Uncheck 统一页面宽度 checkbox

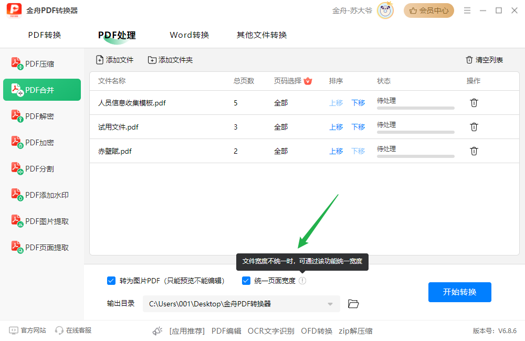tap(246, 281)
